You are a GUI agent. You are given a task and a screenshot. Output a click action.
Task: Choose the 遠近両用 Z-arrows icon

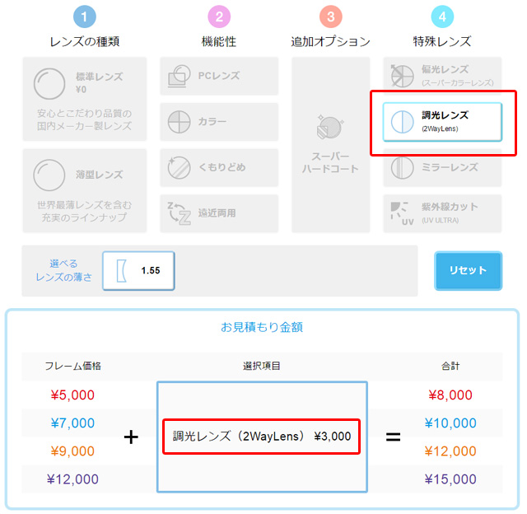pyautogui.click(x=179, y=213)
